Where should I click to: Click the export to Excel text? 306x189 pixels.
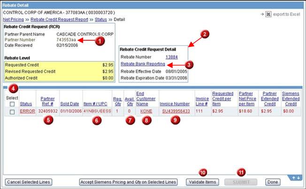[286, 14]
